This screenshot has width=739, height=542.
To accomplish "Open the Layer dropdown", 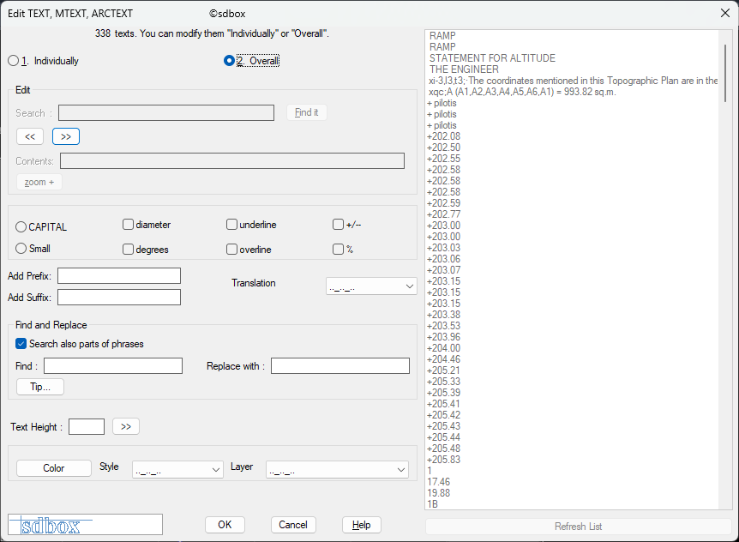I will pyautogui.click(x=337, y=469).
